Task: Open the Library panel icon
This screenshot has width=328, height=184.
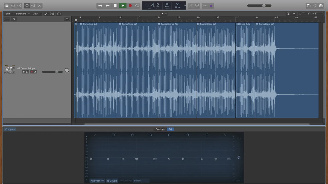Action: pyautogui.click(x=7, y=5)
